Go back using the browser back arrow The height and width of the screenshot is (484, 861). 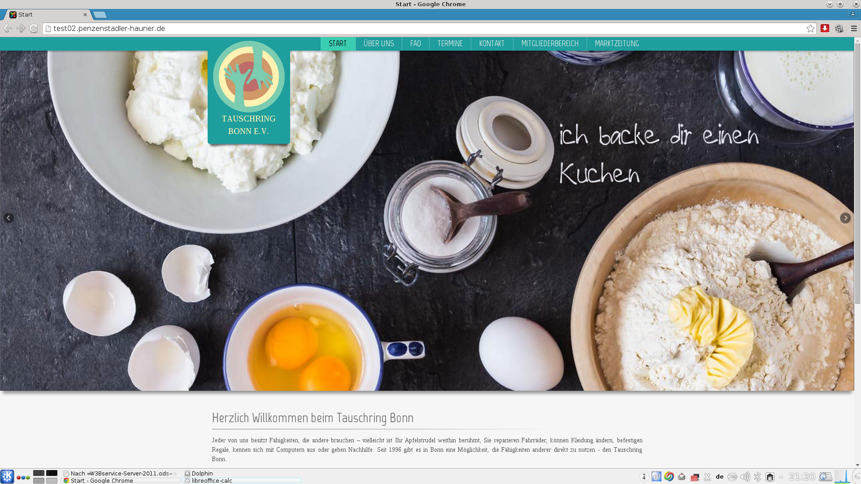[8, 28]
